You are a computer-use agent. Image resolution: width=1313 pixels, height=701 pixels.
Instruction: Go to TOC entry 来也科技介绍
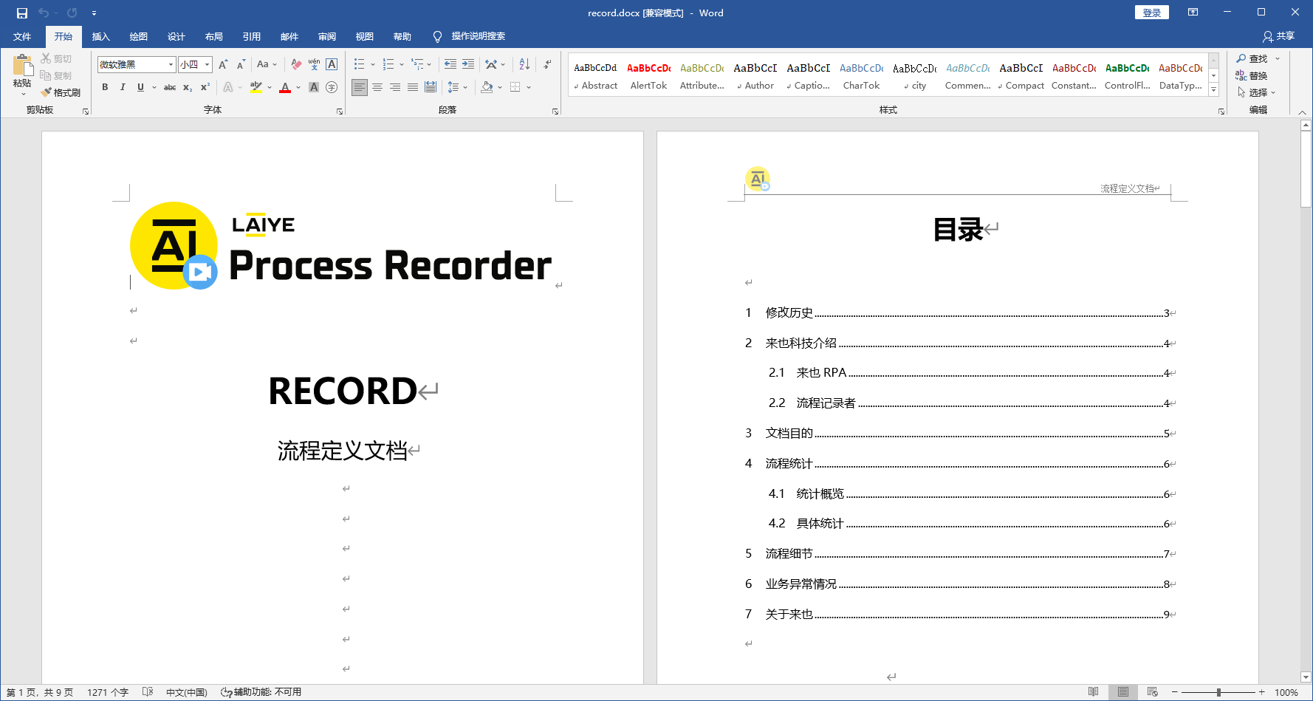(x=801, y=343)
